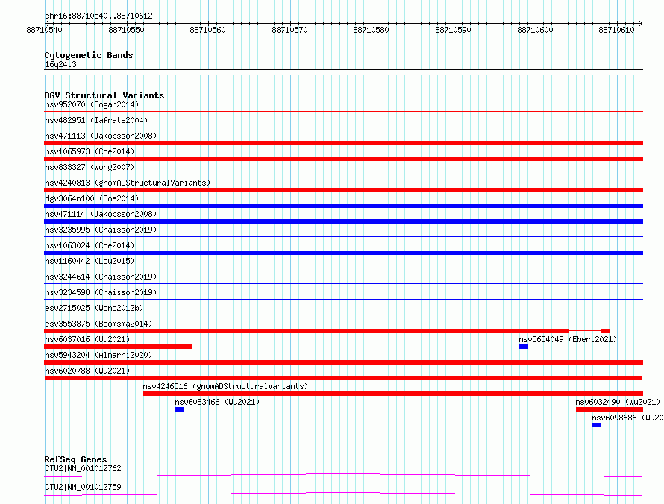664x504 pixels.
Task: Select nsv5654049 (Ebert2021) label
Action: click(568, 339)
